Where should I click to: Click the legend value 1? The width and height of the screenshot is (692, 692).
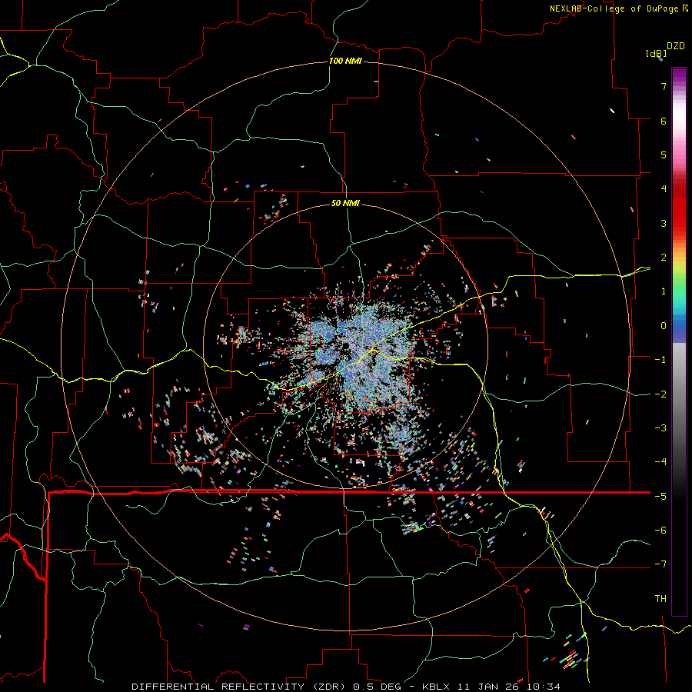[x=664, y=291]
